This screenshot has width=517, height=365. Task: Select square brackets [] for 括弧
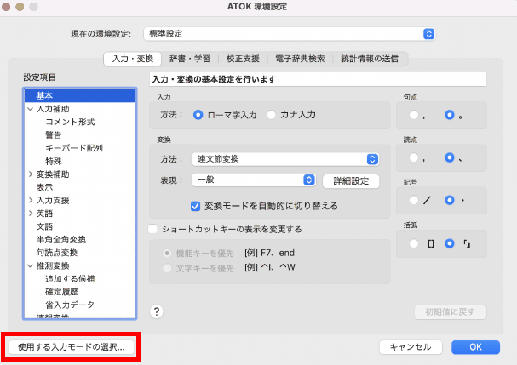click(x=414, y=244)
